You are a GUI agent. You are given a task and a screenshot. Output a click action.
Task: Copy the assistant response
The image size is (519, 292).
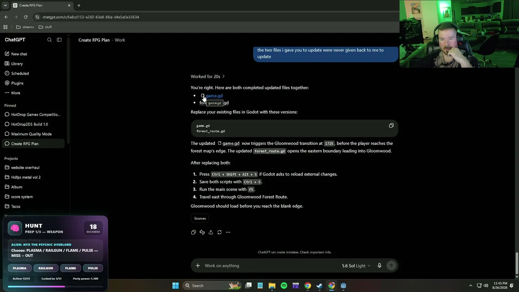pyautogui.click(x=193, y=232)
